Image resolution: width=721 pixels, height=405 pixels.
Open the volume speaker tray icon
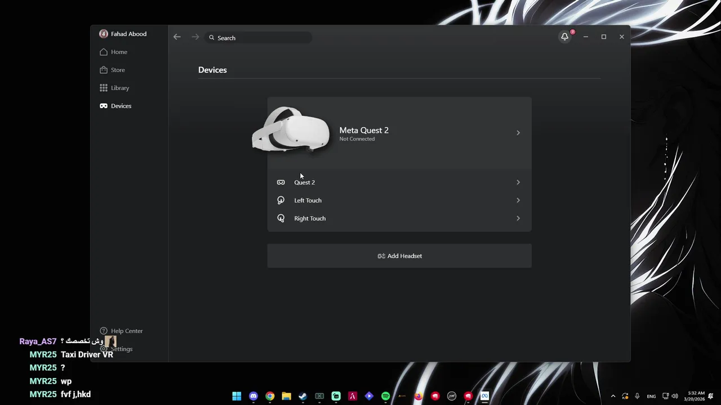point(674,396)
